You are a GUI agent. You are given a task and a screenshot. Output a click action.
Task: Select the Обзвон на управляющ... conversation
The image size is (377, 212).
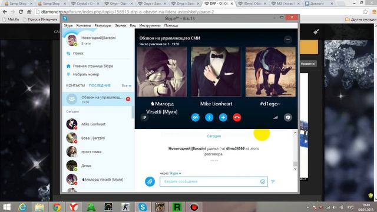98,99
